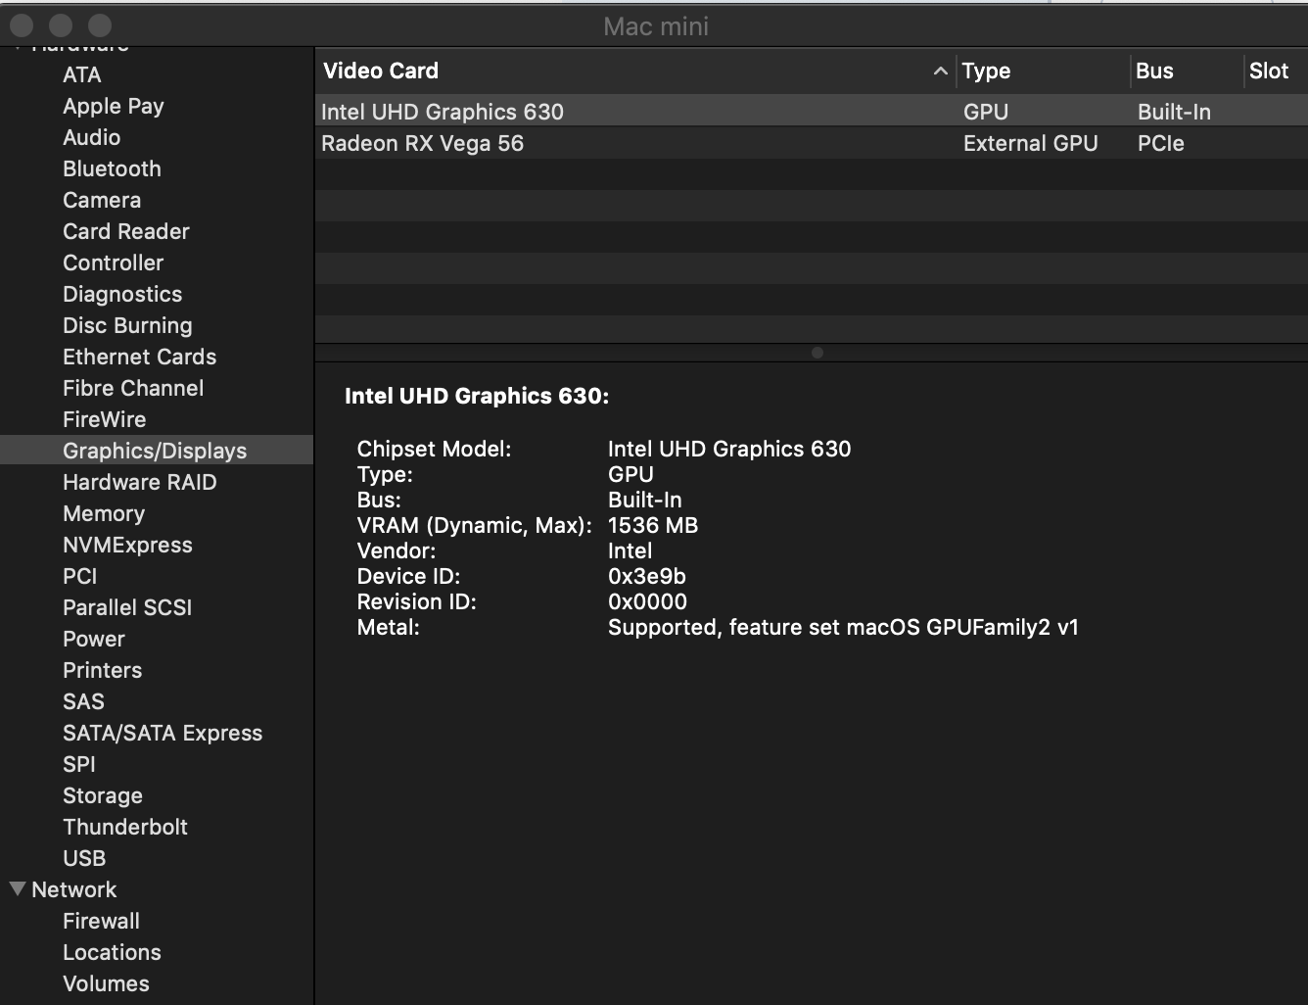Open USB device tree
1308x1005 pixels.
point(84,858)
